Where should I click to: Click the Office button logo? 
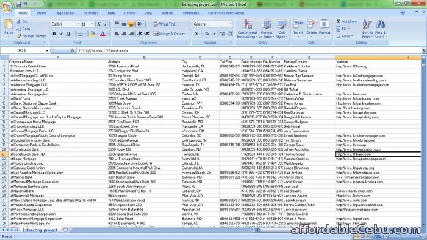click(7, 7)
